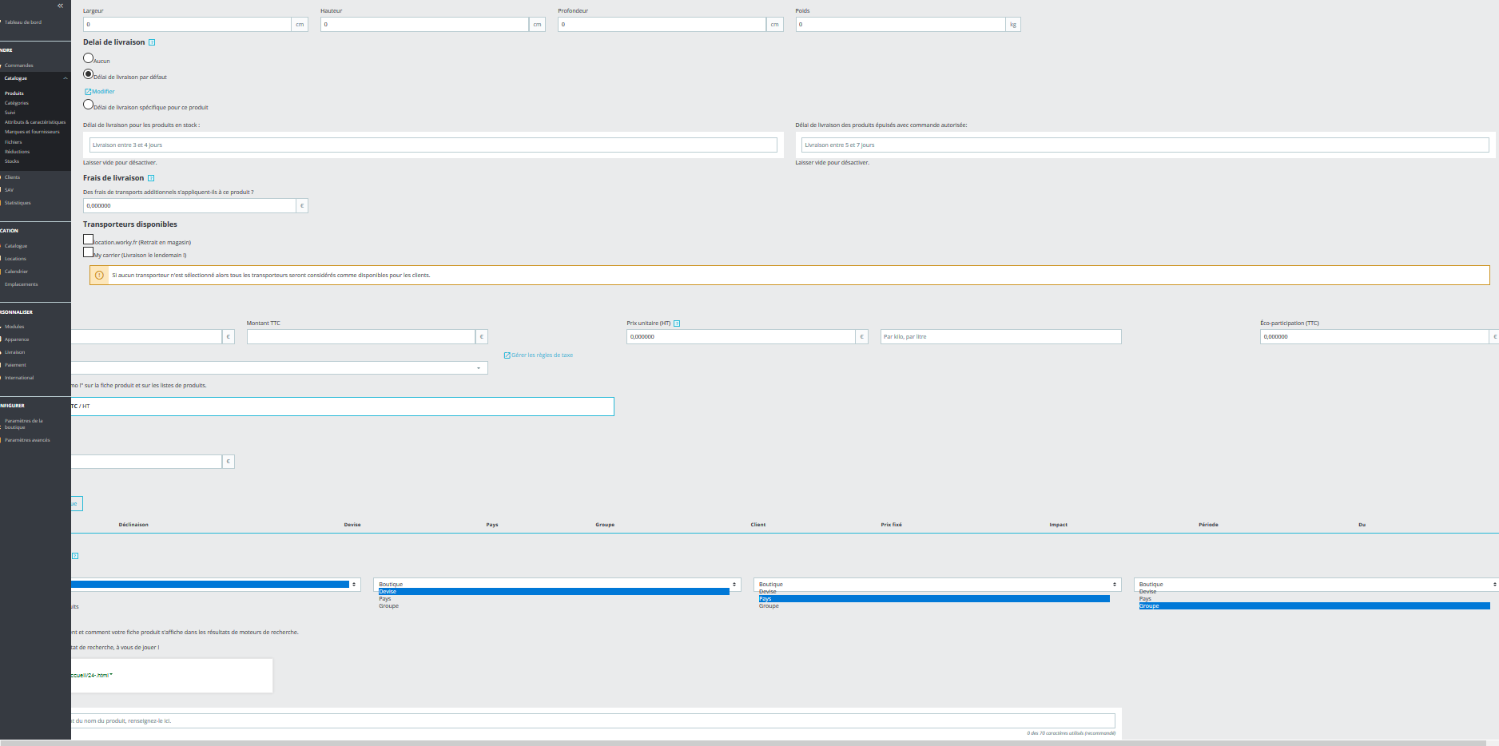The height and width of the screenshot is (746, 1499).
Task: Enable the My carrier checkbox
Action: pos(89,252)
